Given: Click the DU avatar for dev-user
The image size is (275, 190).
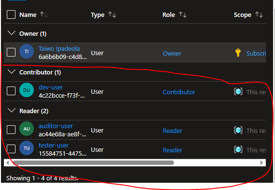Looking at the screenshot, I should 27,90.
